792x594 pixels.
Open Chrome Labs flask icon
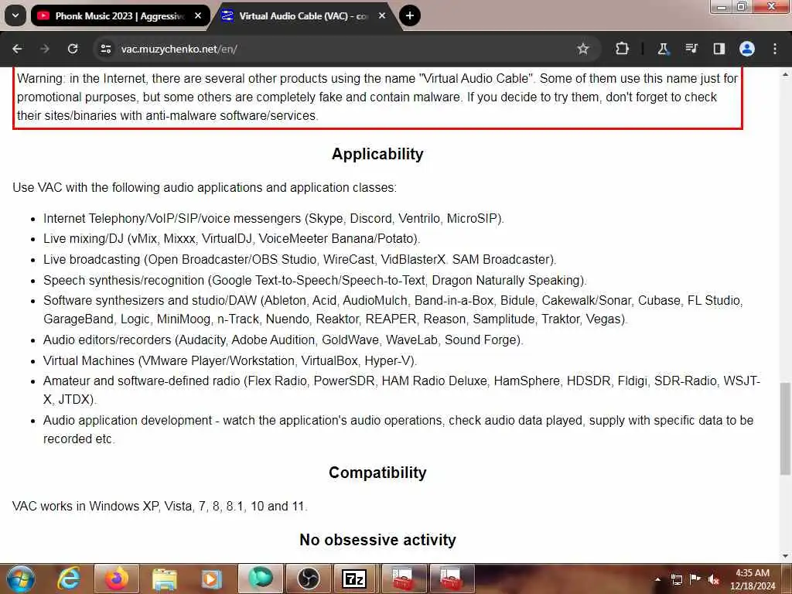pyautogui.click(x=663, y=49)
